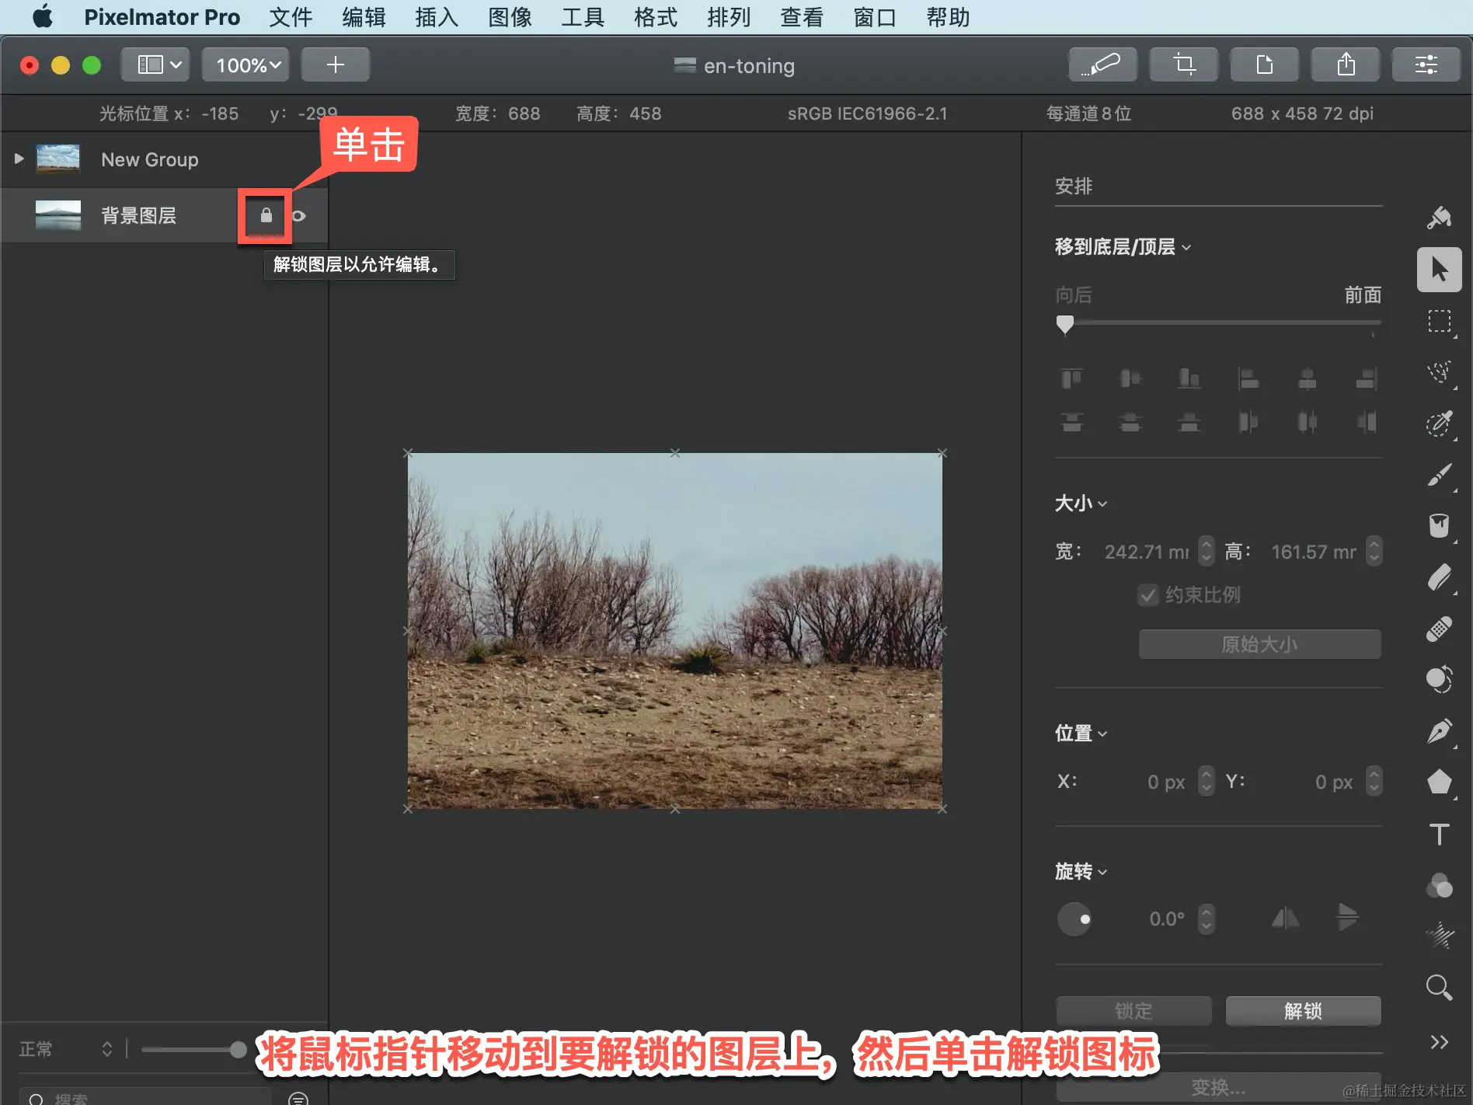Click the 锁定 button
Image resolution: width=1473 pixels, height=1105 pixels.
[1133, 1011]
